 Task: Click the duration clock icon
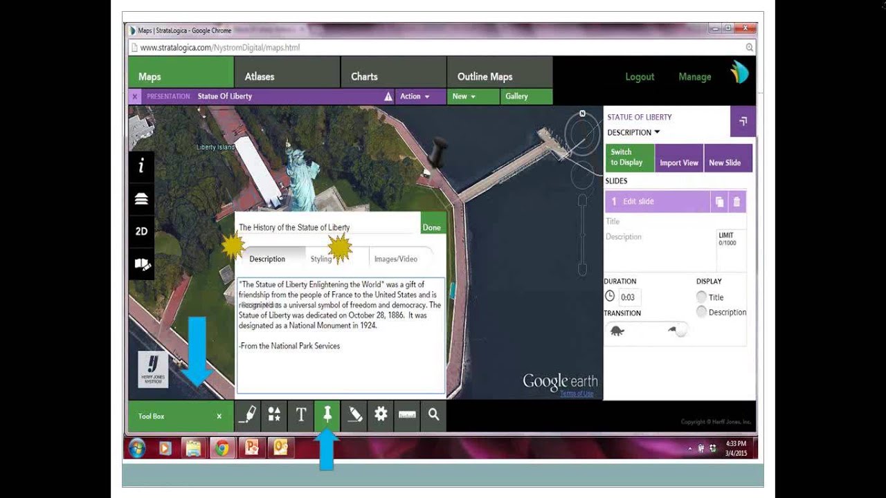(x=610, y=296)
